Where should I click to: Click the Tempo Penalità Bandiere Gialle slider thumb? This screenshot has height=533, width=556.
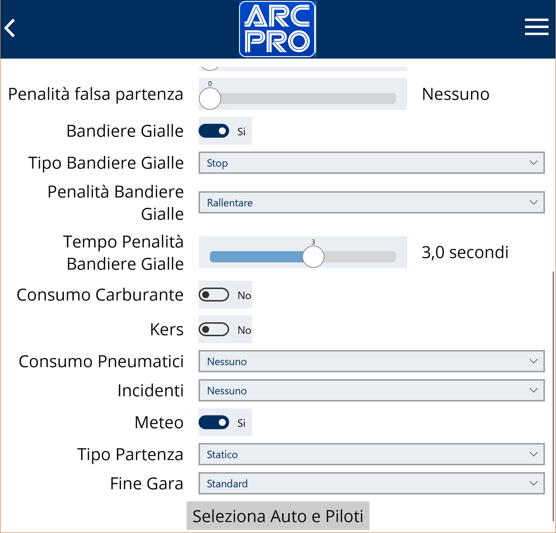tap(314, 257)
